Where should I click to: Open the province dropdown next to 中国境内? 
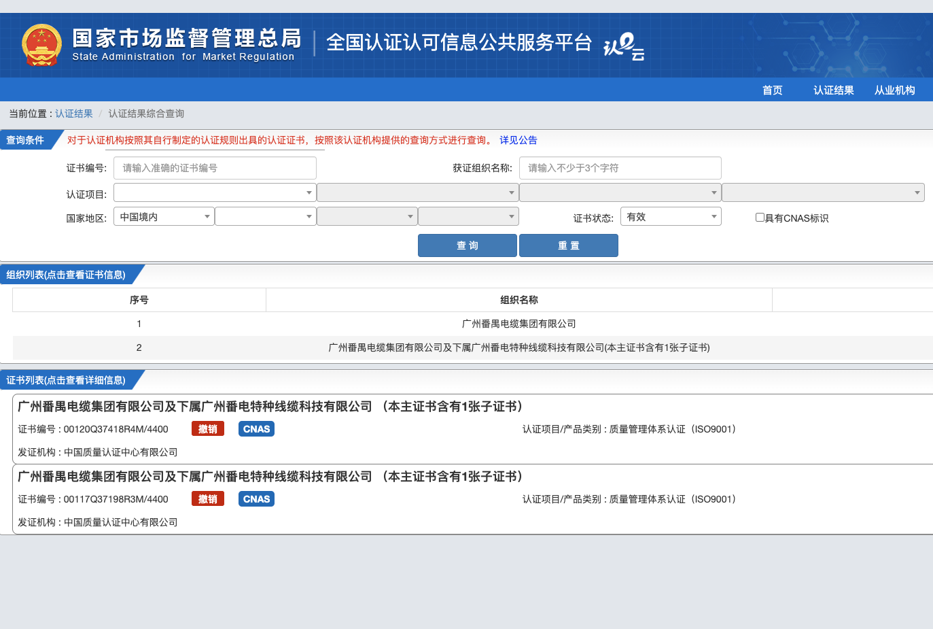click(266, 216)
